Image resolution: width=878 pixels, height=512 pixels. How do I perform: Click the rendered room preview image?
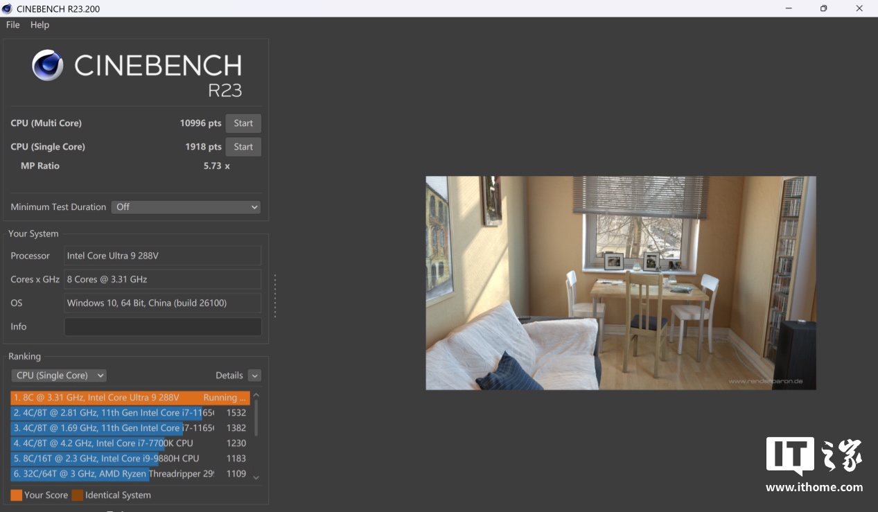(620, 283)
